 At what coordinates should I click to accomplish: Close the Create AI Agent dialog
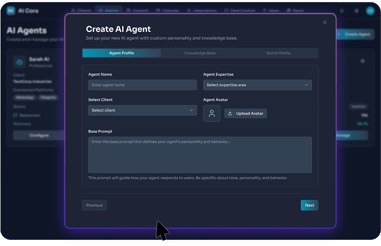coord(325,22)
